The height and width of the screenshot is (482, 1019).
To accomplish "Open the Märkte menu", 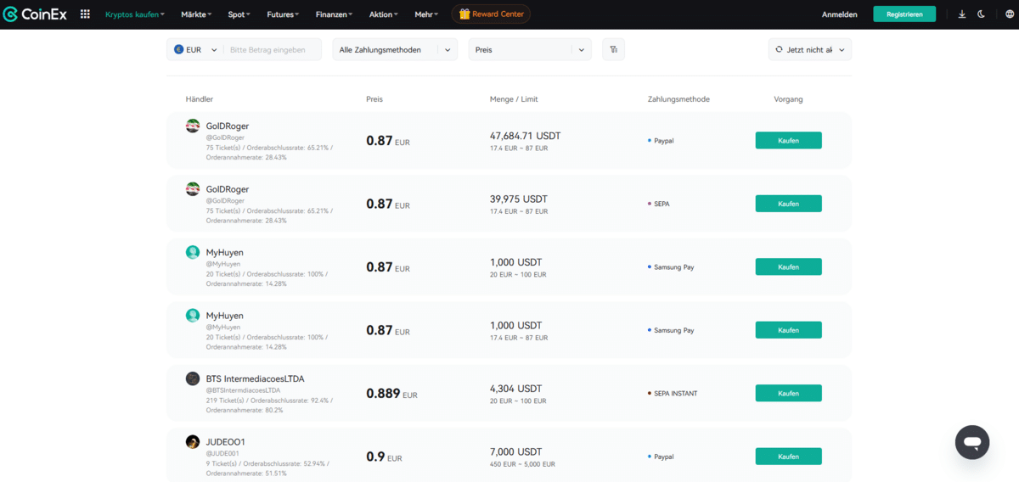I will coord(198,14).
